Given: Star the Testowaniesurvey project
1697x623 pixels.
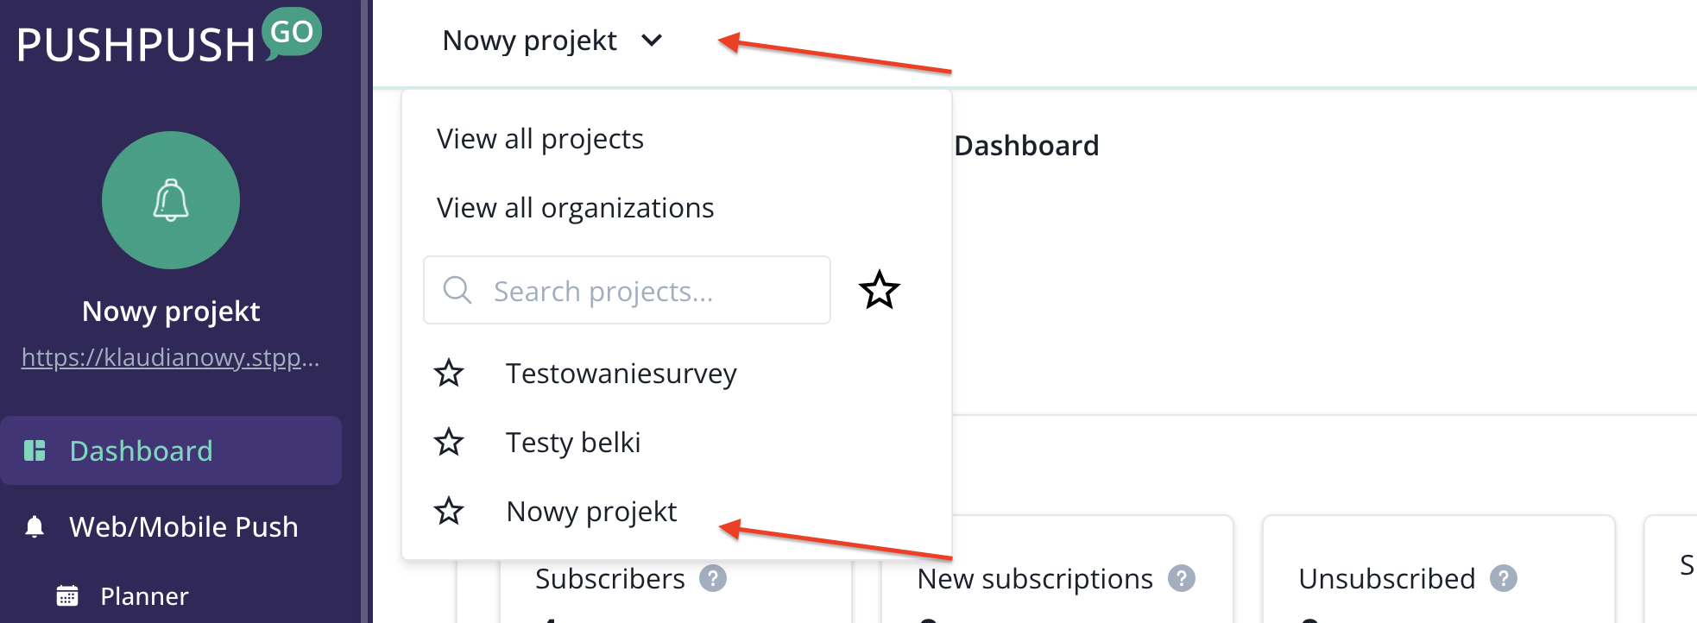Looking at the screenshot, I should 449,374.
